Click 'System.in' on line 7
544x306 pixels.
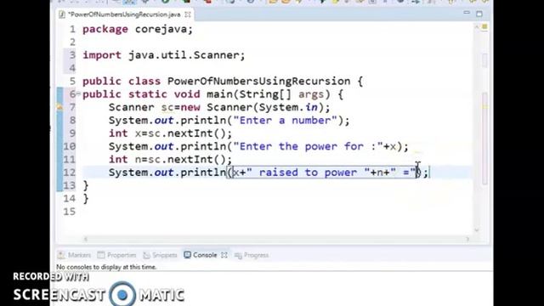coord(288,107)
